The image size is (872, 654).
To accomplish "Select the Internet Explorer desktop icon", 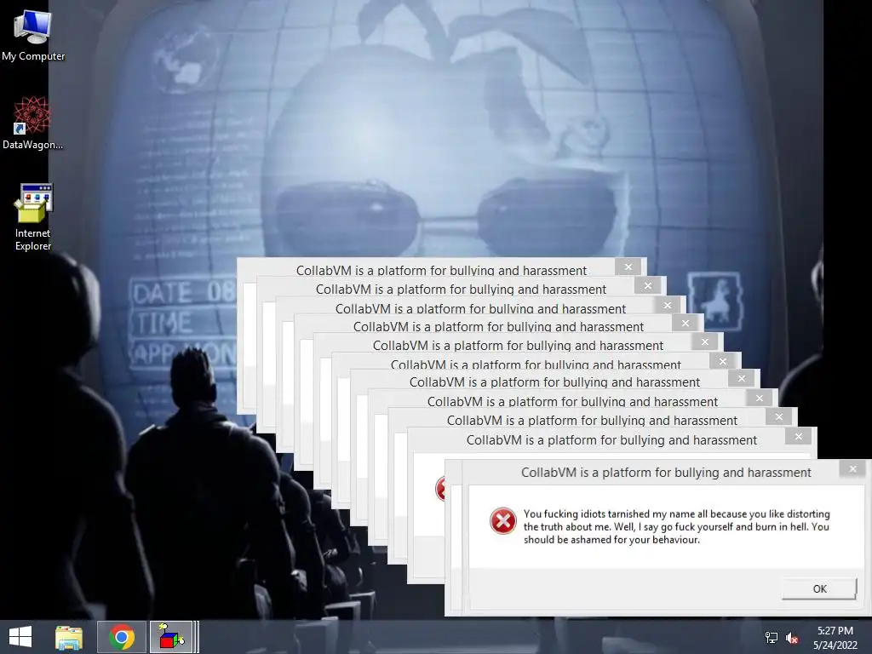I will 33,217.
